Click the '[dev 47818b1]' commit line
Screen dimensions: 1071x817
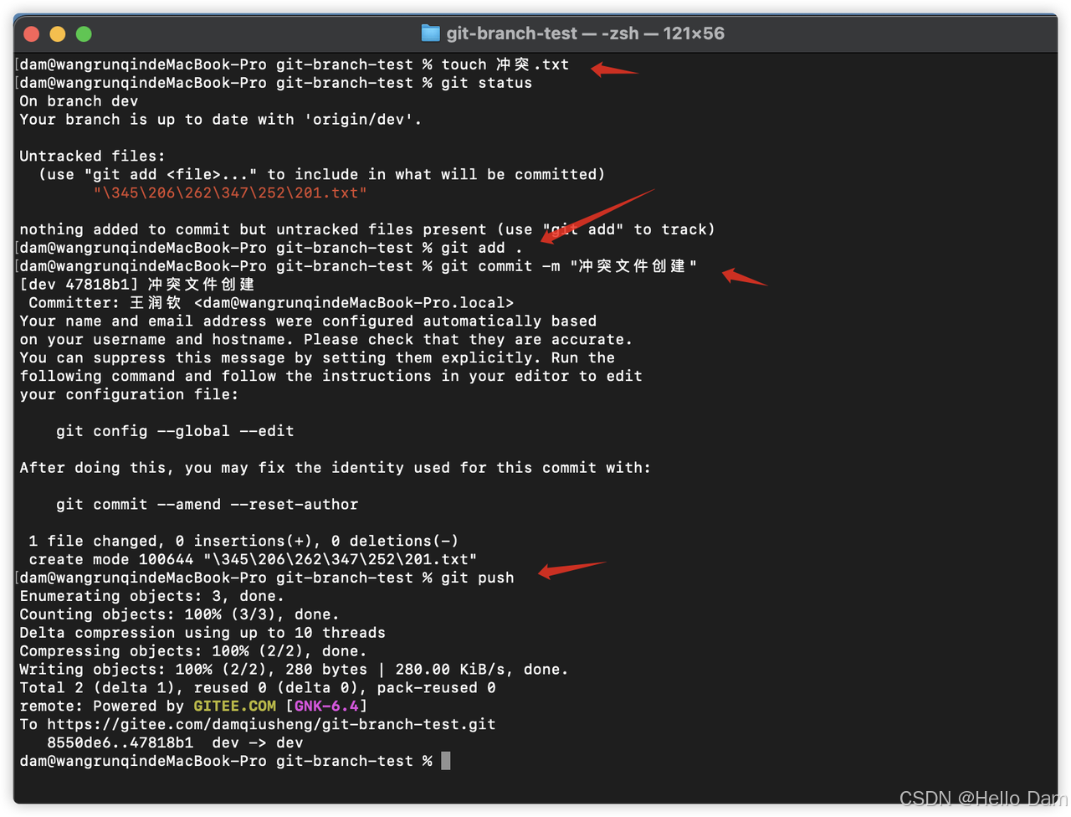coord(137,285)
